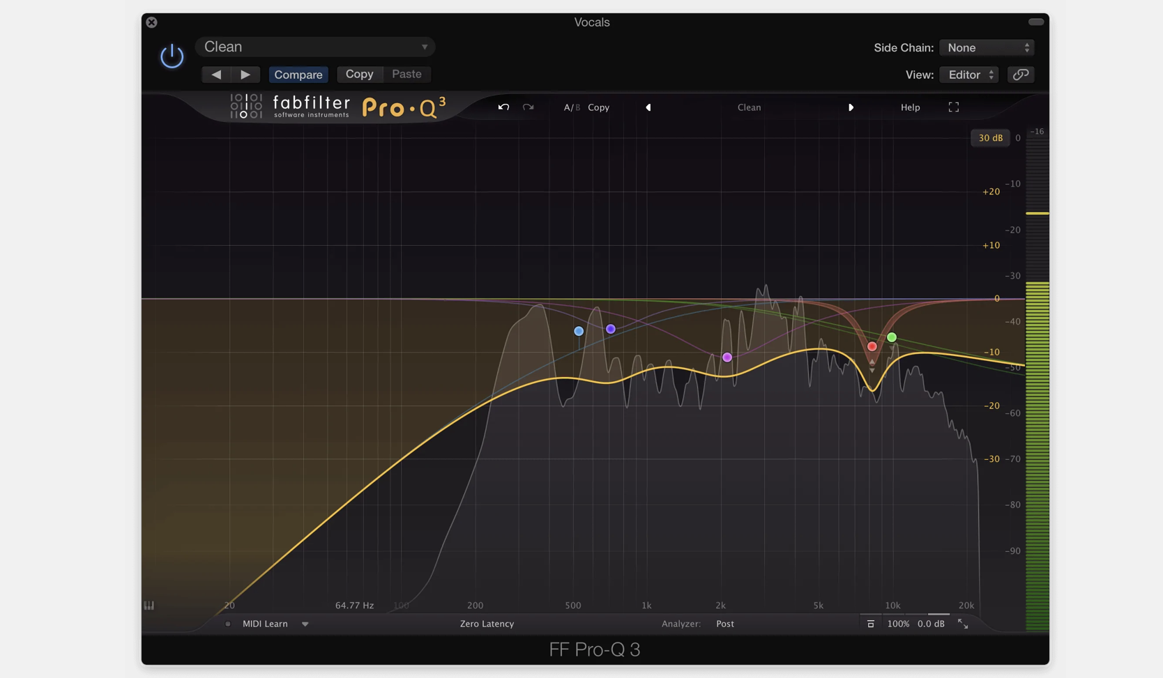Toggle the A/B state switch
This screenshot has height=678, width=1163.
572,107
